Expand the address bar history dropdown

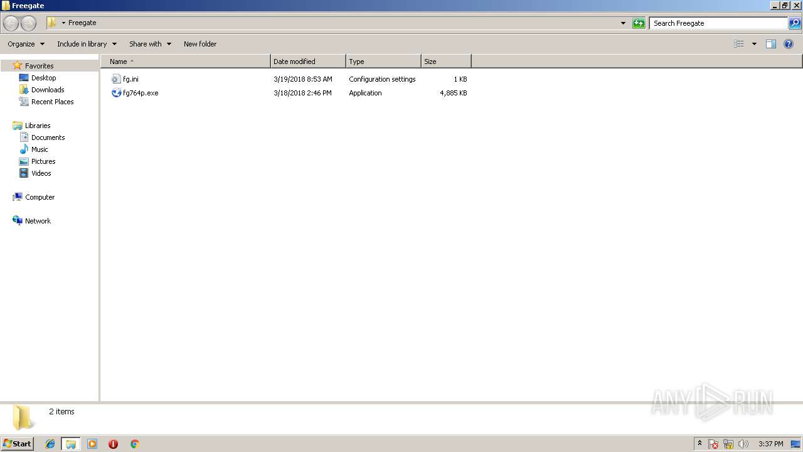coord(623,23)
